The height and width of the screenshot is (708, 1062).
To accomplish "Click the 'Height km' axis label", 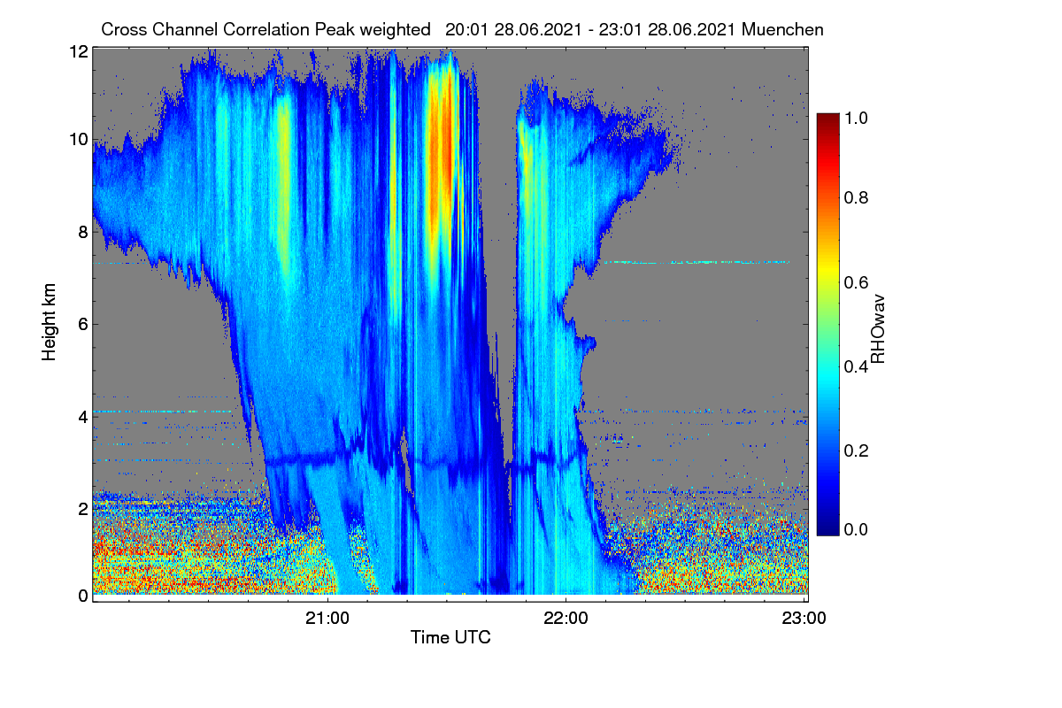I will click(49, 321).
